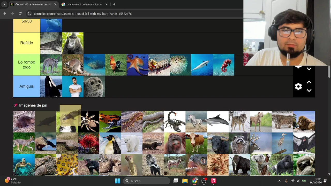Select the great white shark in 50/50
This screenshot has width=331, height=186.
[x=51, y=25]
